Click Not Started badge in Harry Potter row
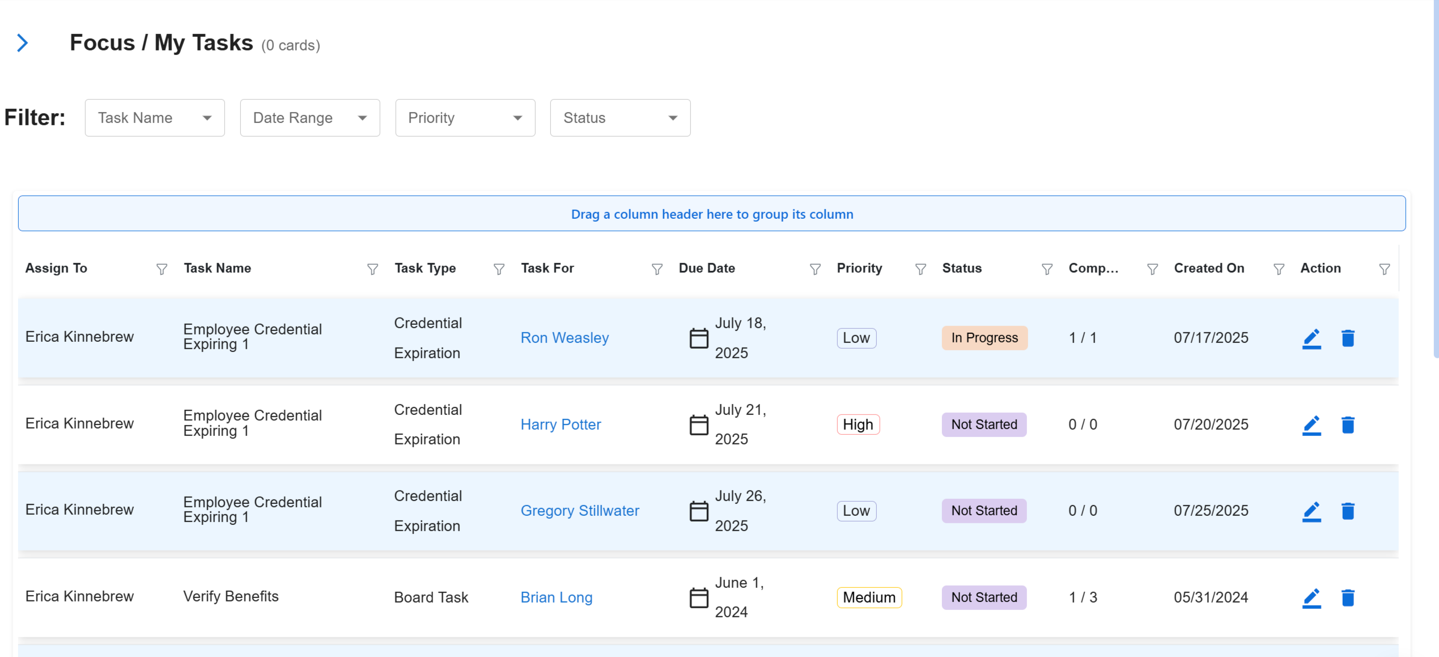 (984, 425)
